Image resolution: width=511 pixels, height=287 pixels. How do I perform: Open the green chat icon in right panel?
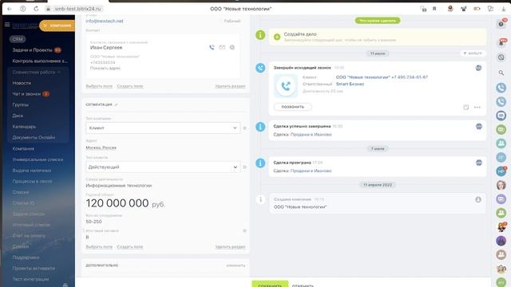(x=501, y=129)
